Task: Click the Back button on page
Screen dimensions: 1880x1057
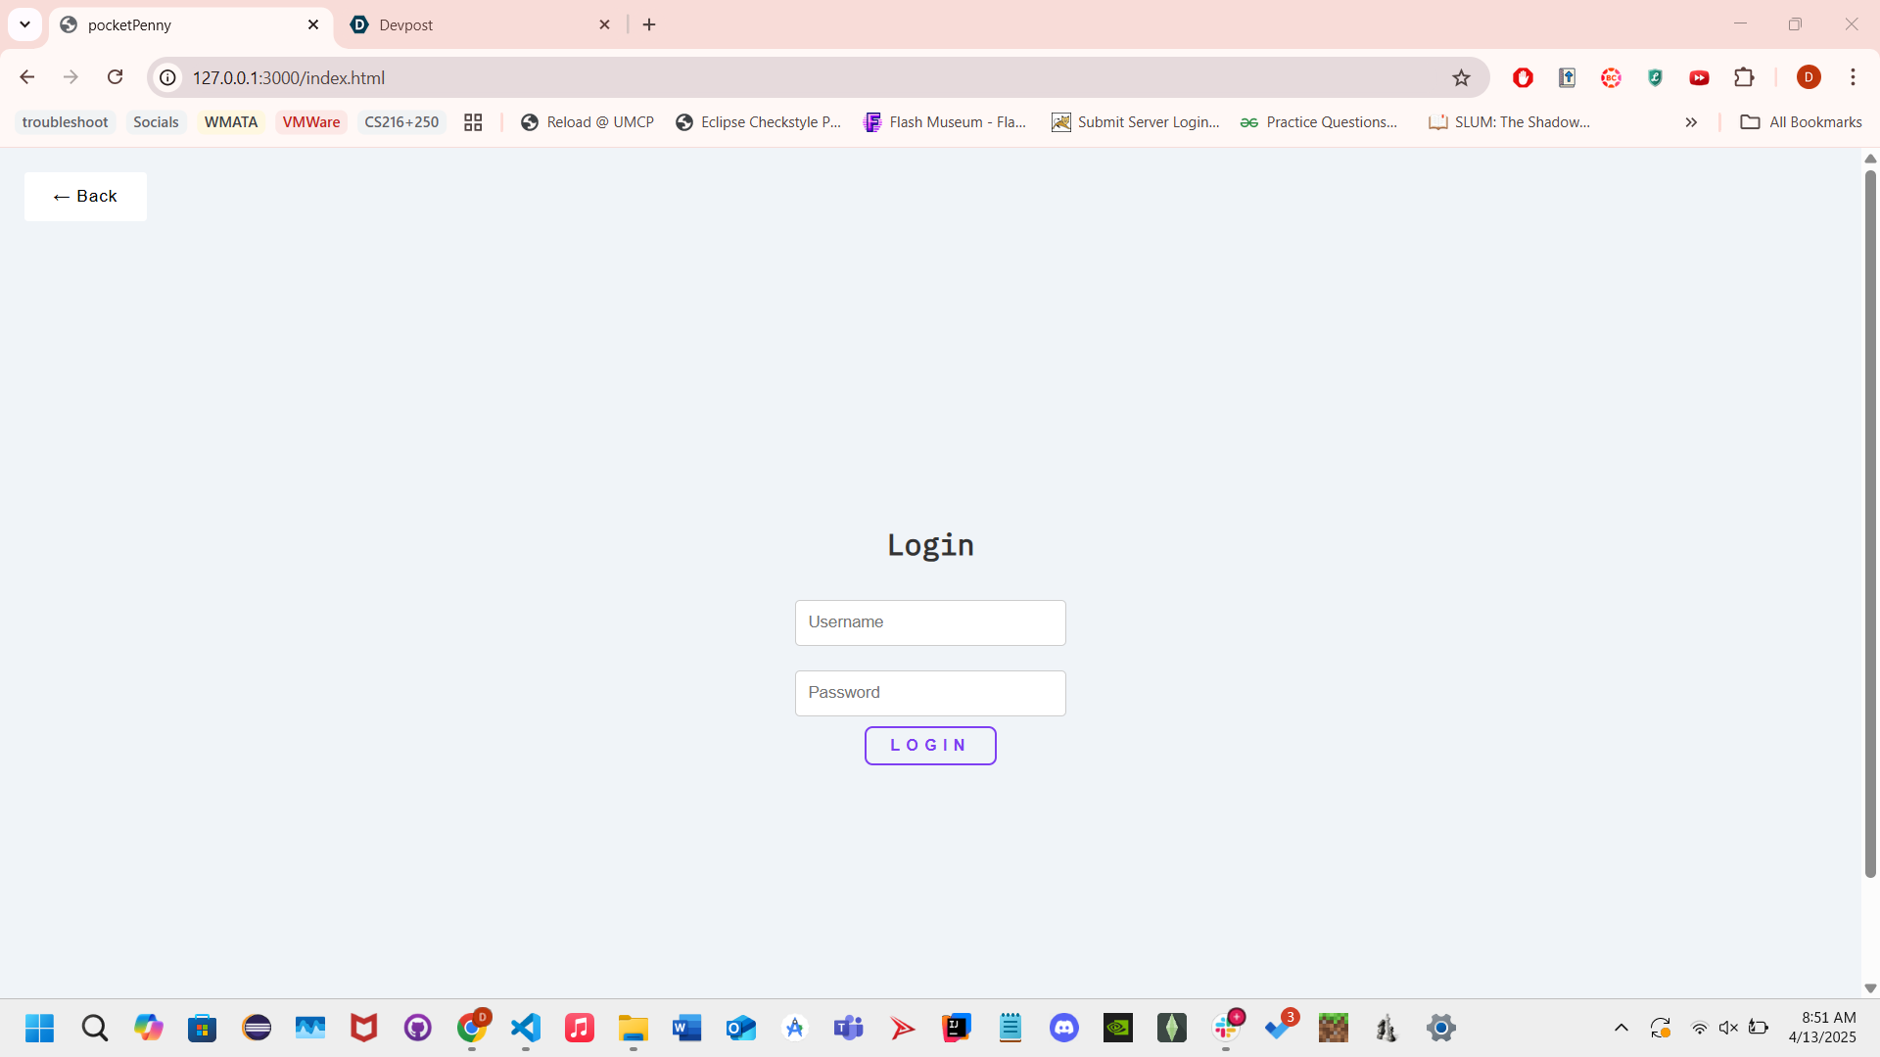Action: (x=85, y=197)
